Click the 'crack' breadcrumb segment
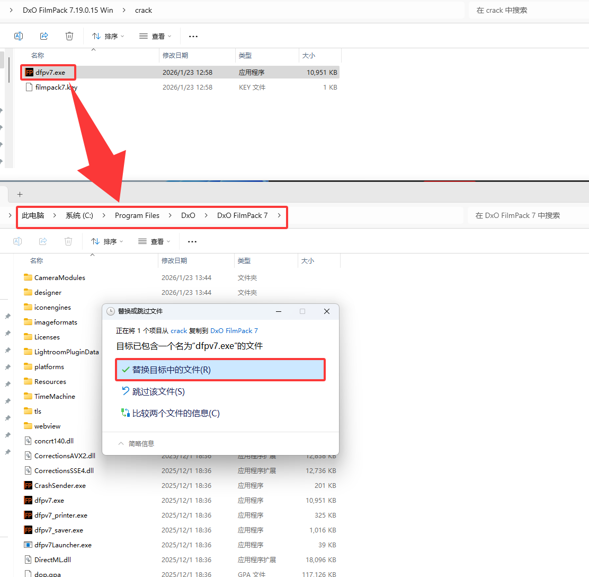This screenshot has width=589, height=577. [144, 10]
